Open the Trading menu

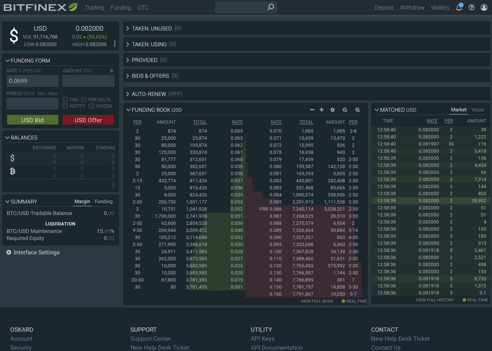94,7
